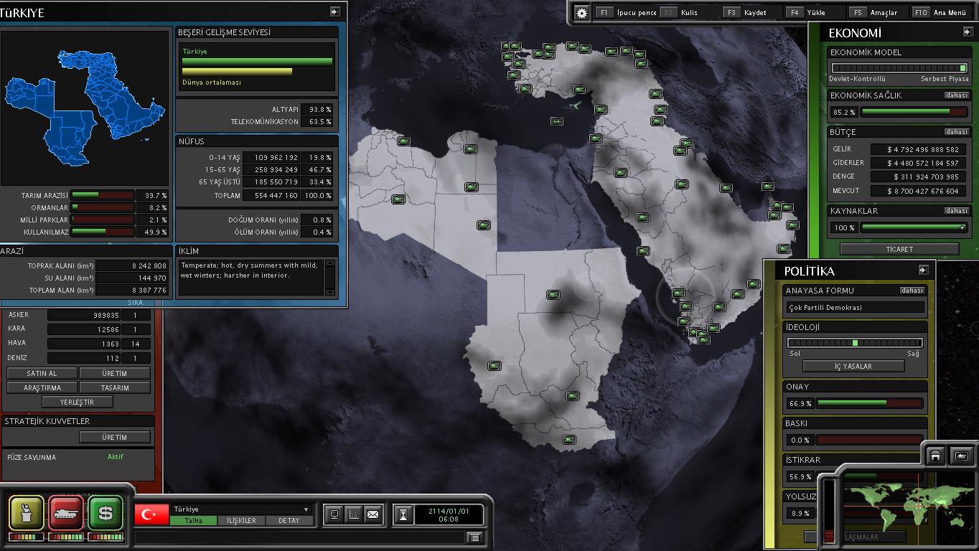Expand dahası next to KAYNAKLAR
This screenshot has height=551, width=979.
click(956, 211)
